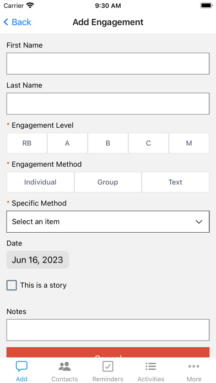
Task: Click the Select an item chevron arrow
Action: (x=199, y=222)
